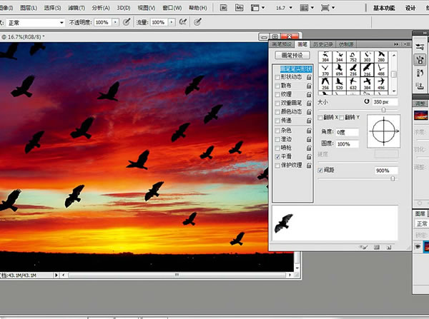Create new brush icon at panel bottom
Image resolution: width=429 pixels, height=319 pixels.
click(388, 248)
